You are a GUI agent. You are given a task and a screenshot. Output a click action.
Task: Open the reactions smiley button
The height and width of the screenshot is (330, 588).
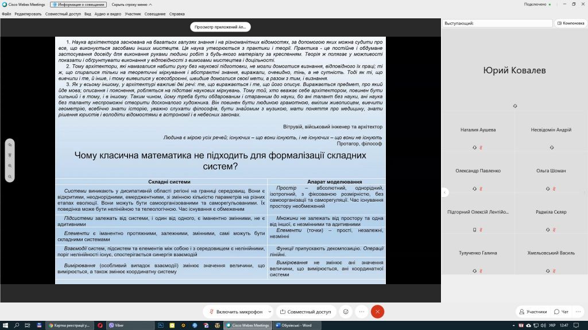click(x=346, y=312)
